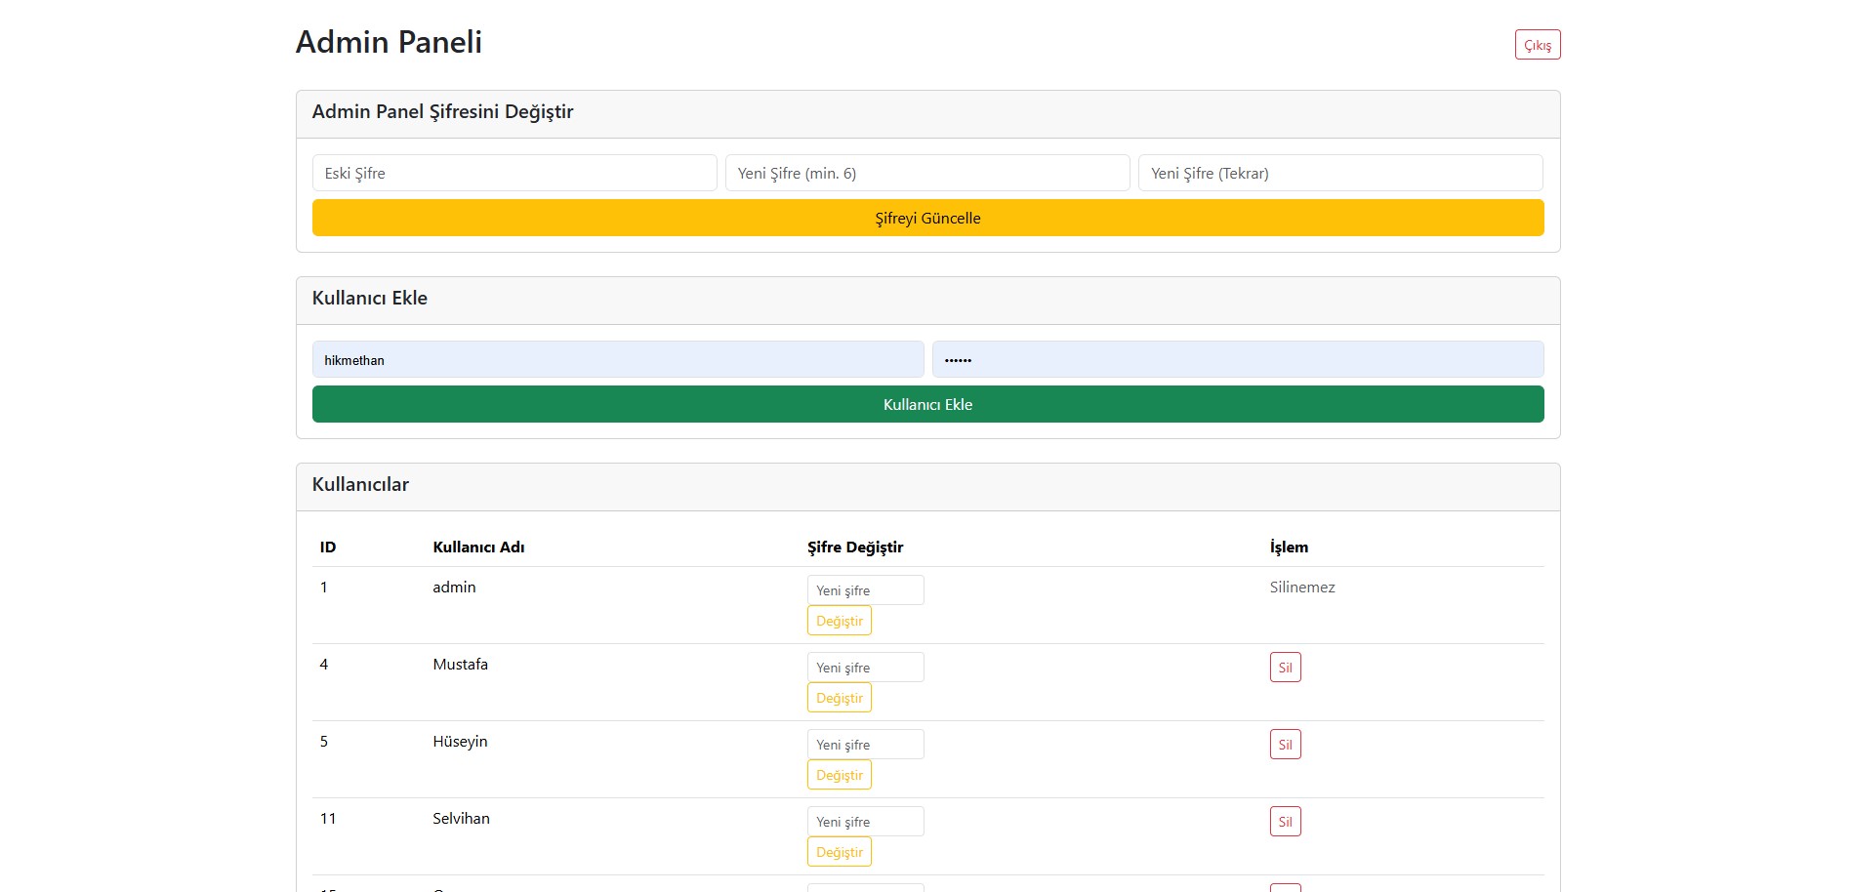The width and height of the screenshot is (1850, 892).
Task: Click the Admin Paneli page heading
Action: [389, 42]
